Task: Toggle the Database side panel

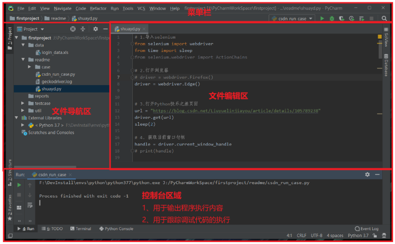Action: [x=386, y=65]
